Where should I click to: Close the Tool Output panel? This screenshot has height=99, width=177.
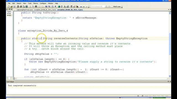click(x=170, y=81)
